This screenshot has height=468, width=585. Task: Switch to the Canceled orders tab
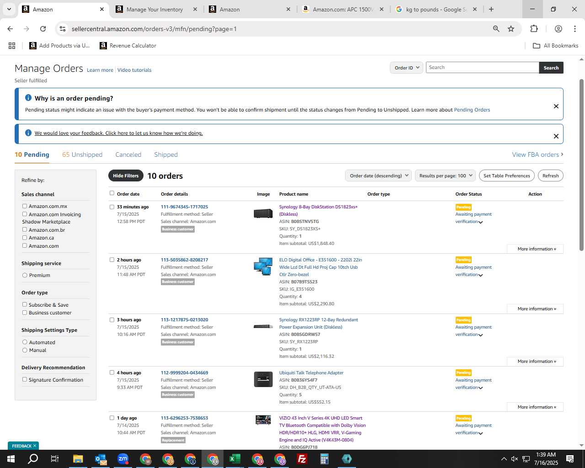pos(128,154)
